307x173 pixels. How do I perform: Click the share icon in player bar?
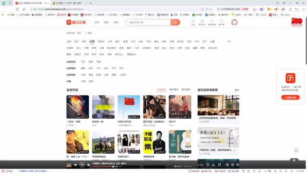pos(219,165)
